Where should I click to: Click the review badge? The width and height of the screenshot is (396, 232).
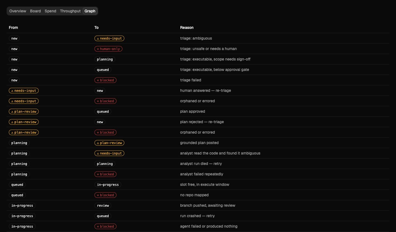tap(103, 206)
